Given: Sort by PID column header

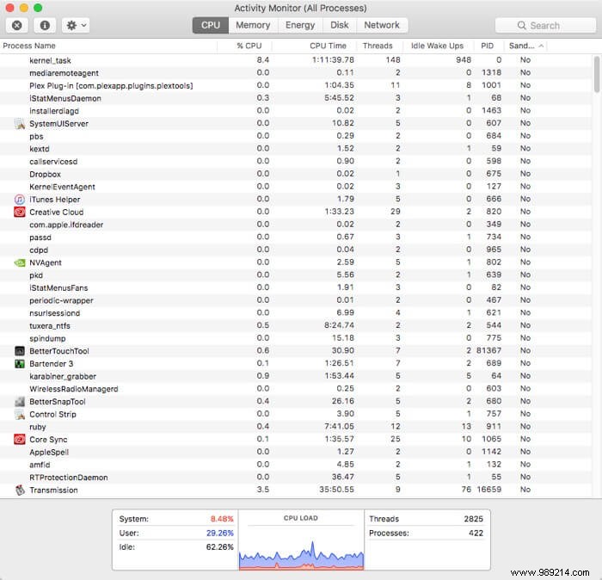Looking at the screenshot, I should point(488,46).
